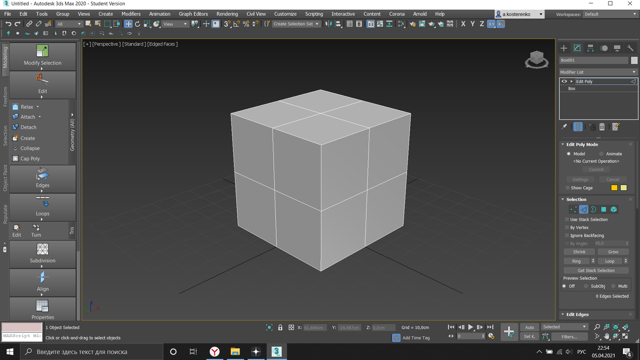Open the Align tools in the ribbon

[43, 282]
